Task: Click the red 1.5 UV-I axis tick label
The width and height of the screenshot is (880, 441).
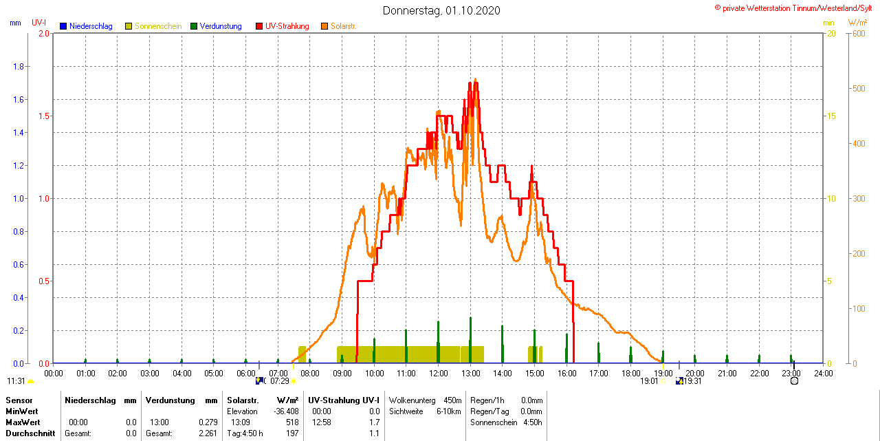Action: tap(44, 116)
